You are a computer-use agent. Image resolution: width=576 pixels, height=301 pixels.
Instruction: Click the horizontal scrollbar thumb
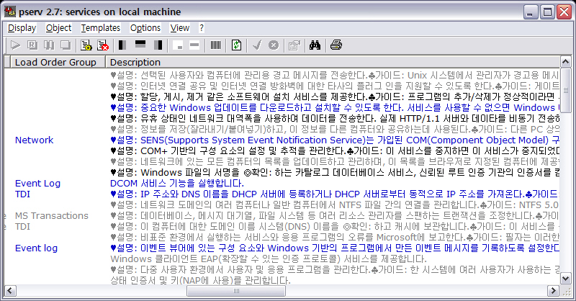coord(236,291)
